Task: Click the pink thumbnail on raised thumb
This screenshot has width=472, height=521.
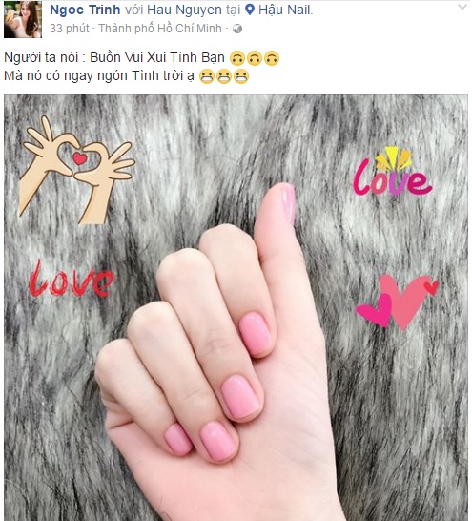Action: [x=287, y=202]
